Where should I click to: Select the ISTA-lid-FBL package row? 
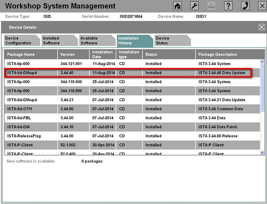point(132,118)
